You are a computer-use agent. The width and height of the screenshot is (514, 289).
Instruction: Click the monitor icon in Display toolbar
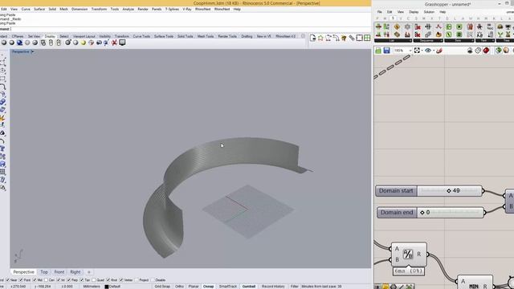coord(122,43)
